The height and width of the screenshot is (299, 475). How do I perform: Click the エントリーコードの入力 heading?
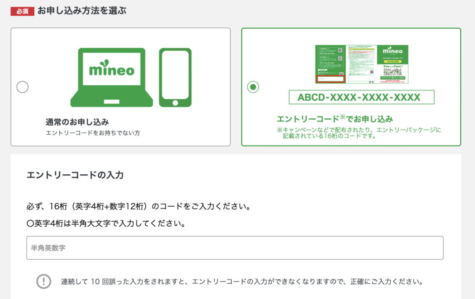point(75,175)
